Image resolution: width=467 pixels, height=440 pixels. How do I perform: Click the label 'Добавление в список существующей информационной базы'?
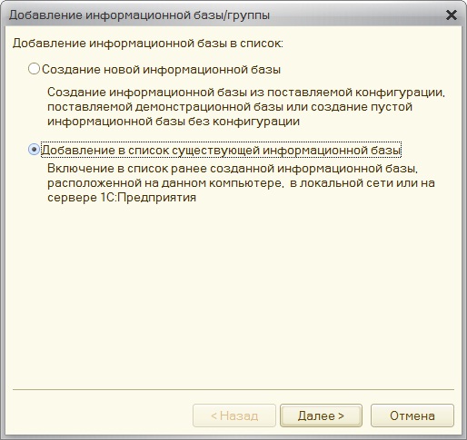point(221,150)
